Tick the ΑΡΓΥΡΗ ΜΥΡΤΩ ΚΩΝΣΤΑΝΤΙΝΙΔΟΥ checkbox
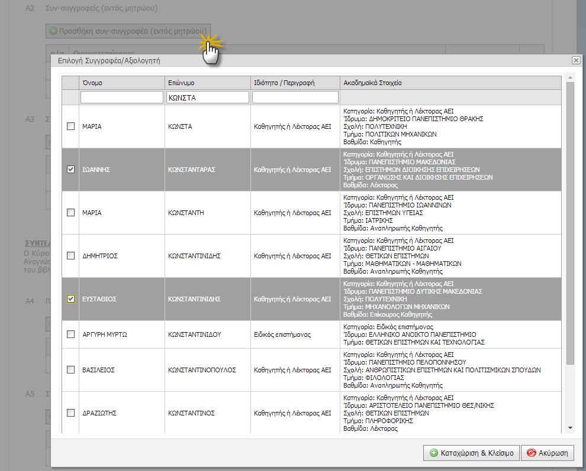The width and height of the screenshot is (586, 471). coord(70,334)
